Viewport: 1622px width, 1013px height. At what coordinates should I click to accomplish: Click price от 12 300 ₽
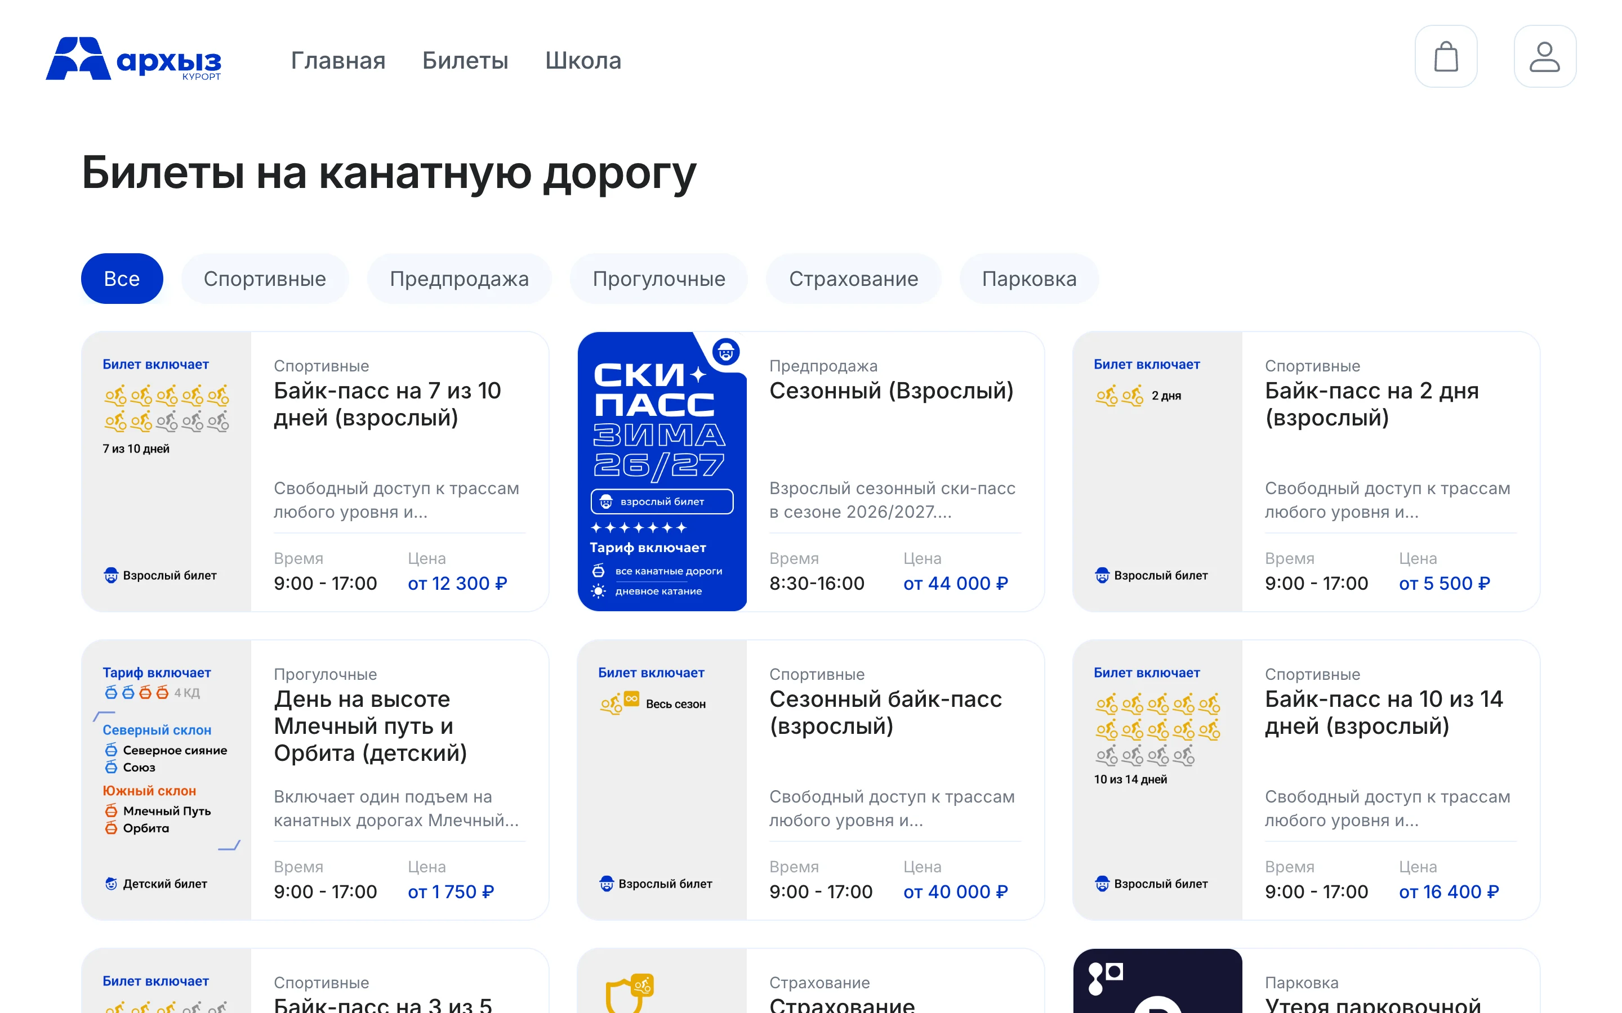coord(457,584)
